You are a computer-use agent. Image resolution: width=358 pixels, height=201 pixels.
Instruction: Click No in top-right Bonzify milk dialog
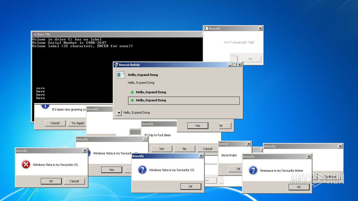(251, 59)
